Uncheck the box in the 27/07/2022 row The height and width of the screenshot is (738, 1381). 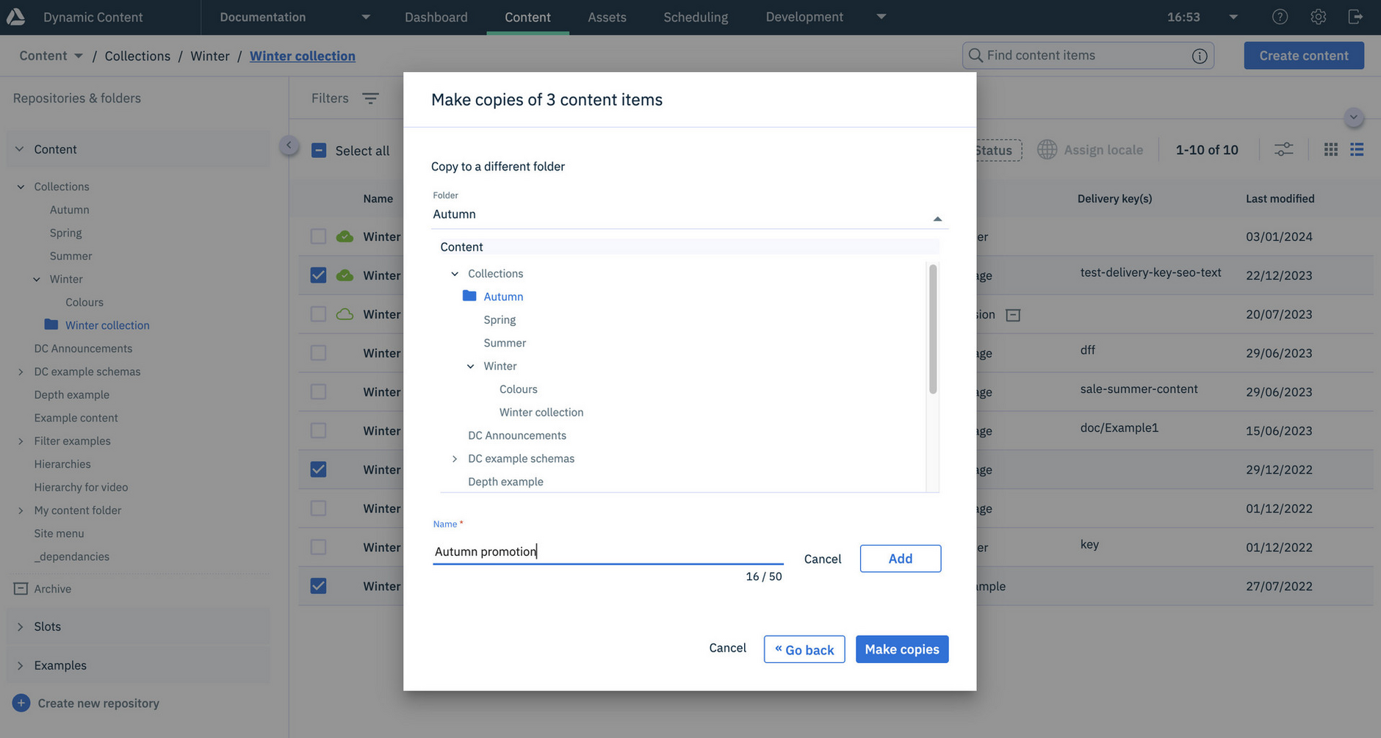tap(318, 586)
